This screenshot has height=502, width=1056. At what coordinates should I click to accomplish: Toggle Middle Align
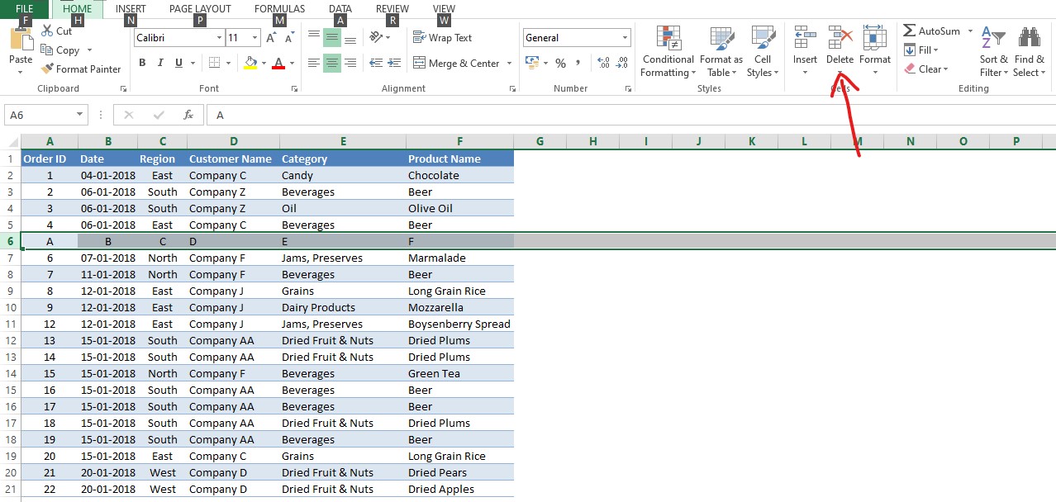(332, 38)
